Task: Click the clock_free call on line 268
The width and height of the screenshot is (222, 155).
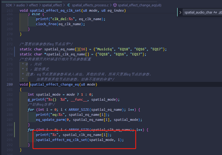Action: 46,24
